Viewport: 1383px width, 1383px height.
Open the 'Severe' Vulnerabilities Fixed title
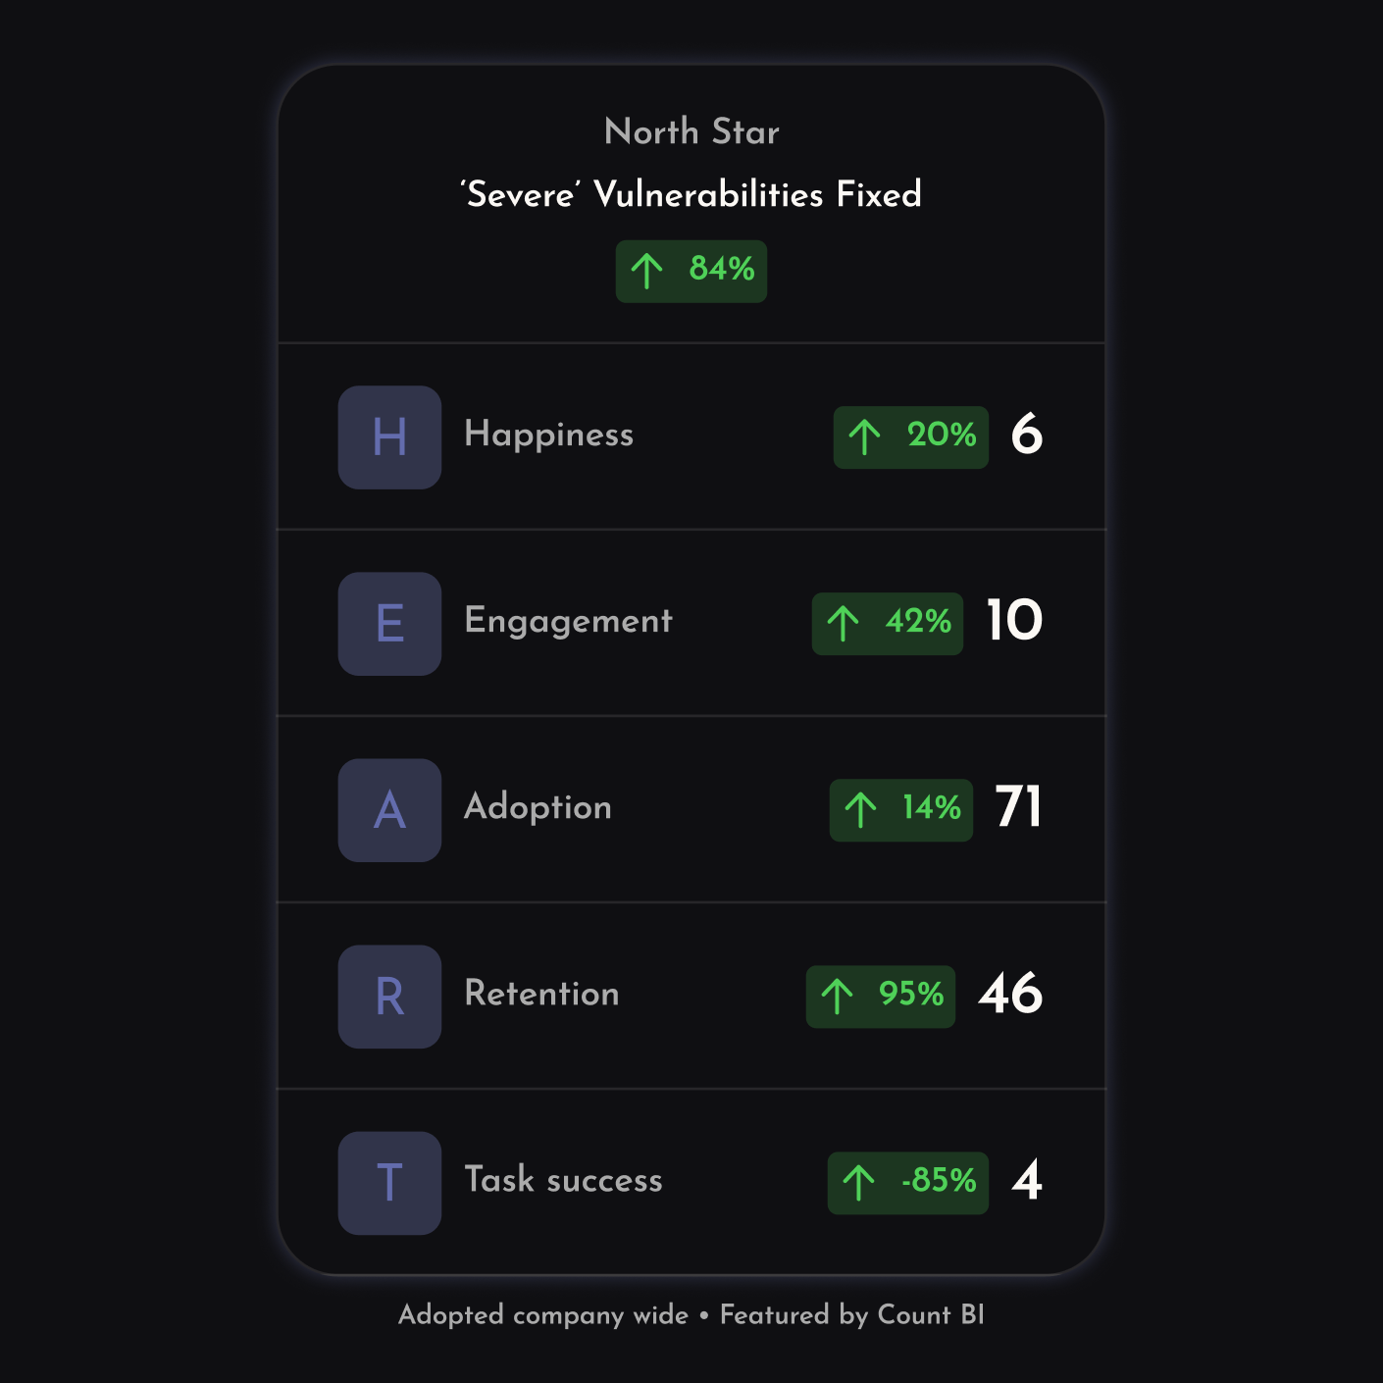point(691,194)
